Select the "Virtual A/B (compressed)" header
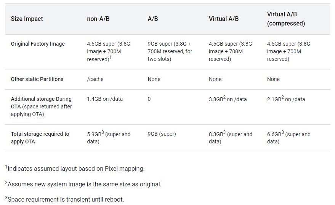 (286, 19)
